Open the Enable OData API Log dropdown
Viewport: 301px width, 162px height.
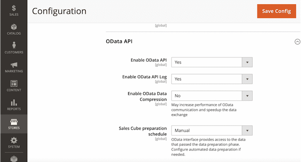212,79
